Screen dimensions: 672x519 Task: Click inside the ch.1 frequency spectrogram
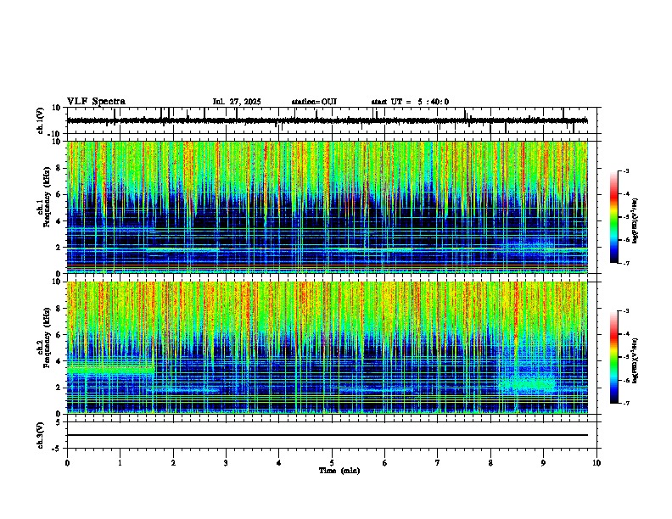pos(327,207)
